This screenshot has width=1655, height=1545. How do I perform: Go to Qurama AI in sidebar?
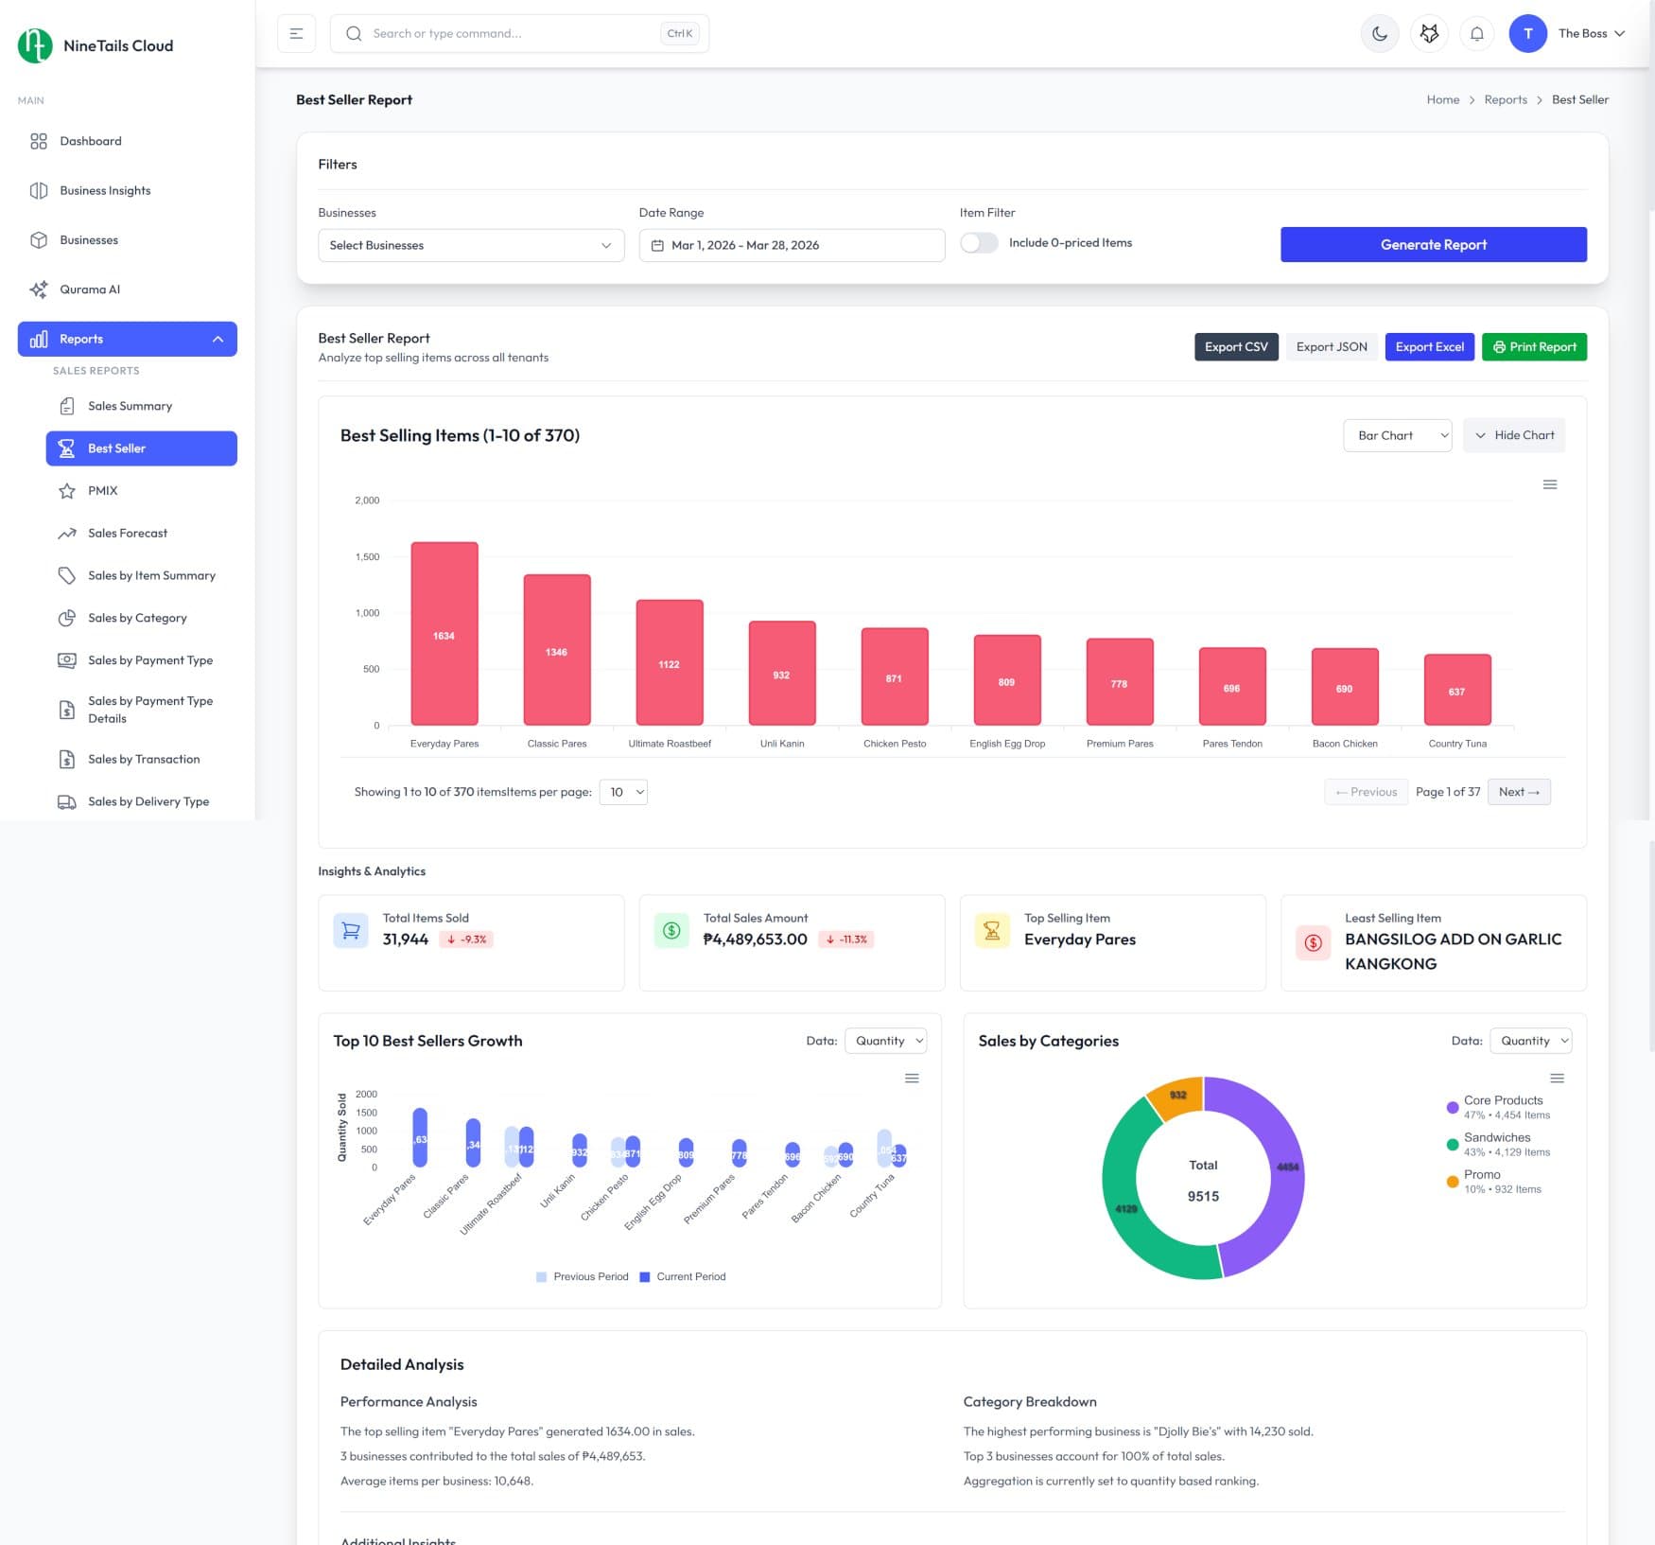coord(90,290)
